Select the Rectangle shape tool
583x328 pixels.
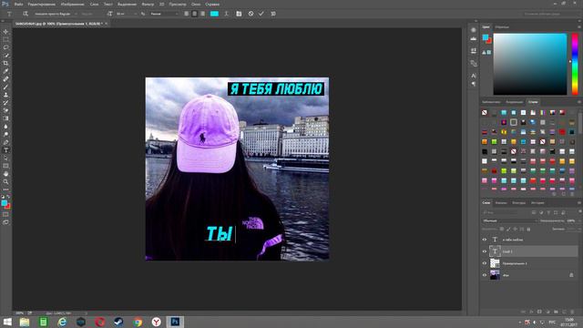point(5,166)
